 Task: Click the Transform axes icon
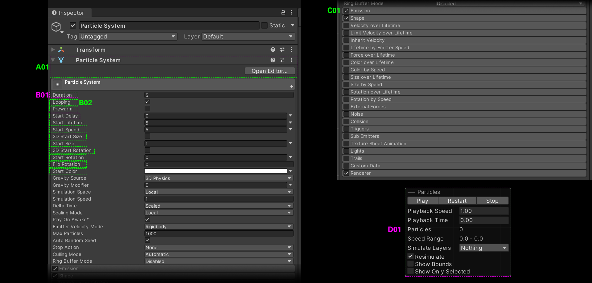click(61, 50)
